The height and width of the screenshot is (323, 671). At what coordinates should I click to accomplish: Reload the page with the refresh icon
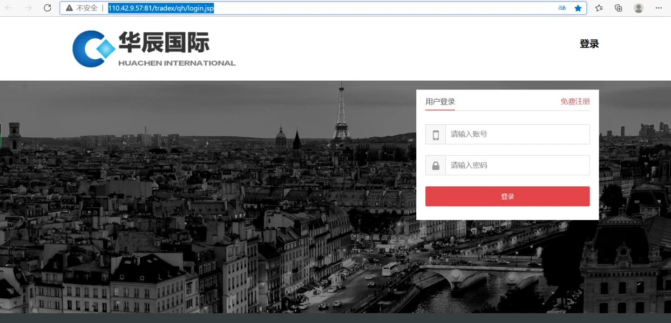(x=48, y=8)
